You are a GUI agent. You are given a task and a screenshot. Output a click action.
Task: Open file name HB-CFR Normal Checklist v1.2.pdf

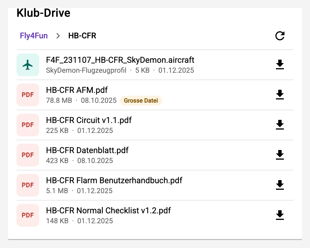pyautogui.click(x=108, y=210)
